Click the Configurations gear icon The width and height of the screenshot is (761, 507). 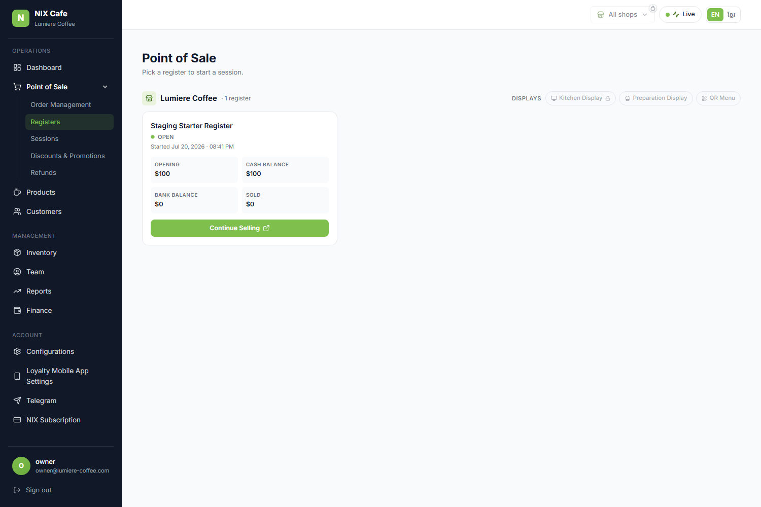17,351
